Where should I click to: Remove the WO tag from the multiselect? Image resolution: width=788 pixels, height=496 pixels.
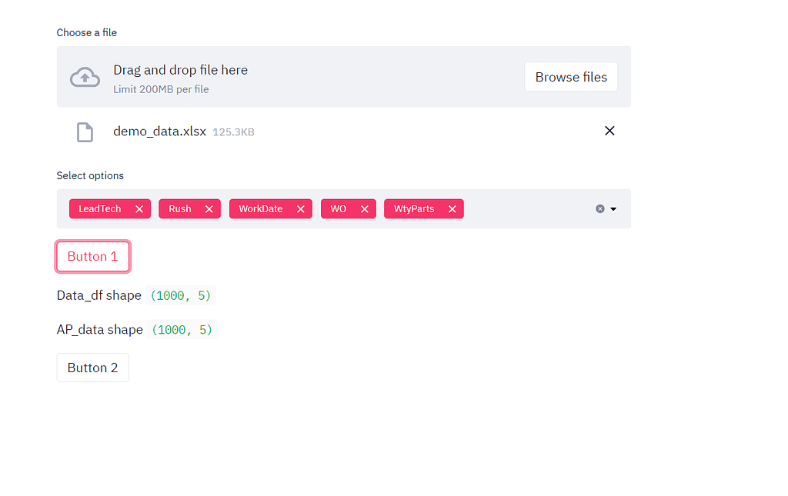(365, 208)
